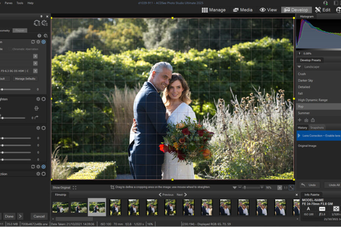
Task: Toggle the Straighten section enable circle
Action: click(x=44, y=99)
